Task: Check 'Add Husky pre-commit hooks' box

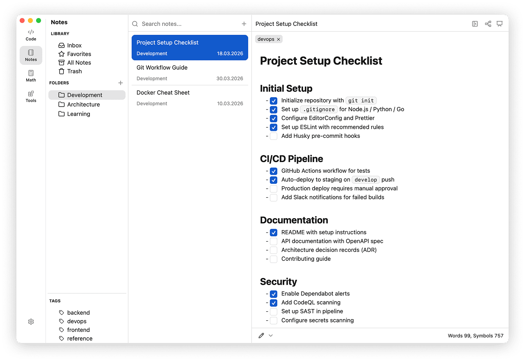Action: click(x=274, y=136)
